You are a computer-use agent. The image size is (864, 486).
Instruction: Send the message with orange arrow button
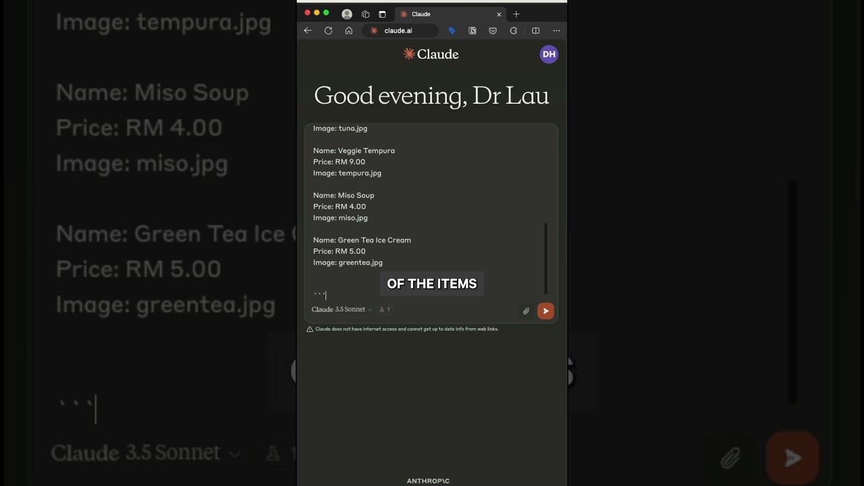pyautogui.click(x=545, y=310)
